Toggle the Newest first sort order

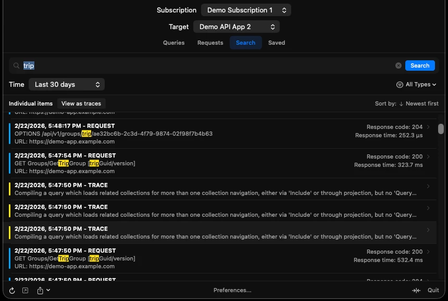[421, 103]
